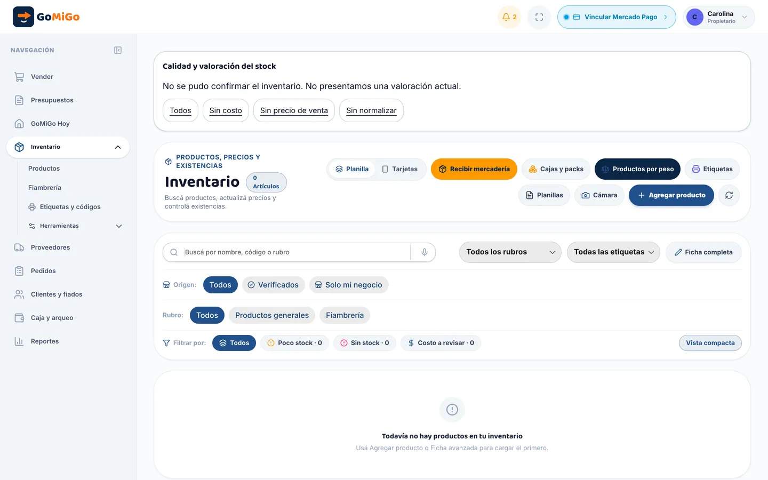This screenshot has width=768, height=480.
Task: Select Fiambrería rubro chip
Action: [x=345, y=315]
